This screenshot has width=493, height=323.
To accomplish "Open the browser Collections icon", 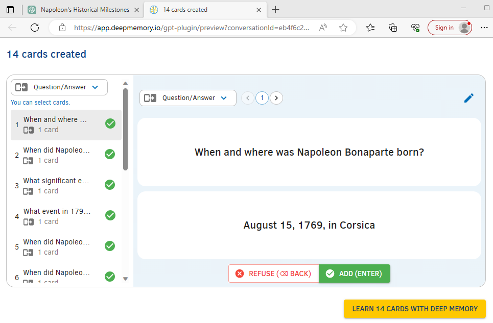I will coord(393,28).
